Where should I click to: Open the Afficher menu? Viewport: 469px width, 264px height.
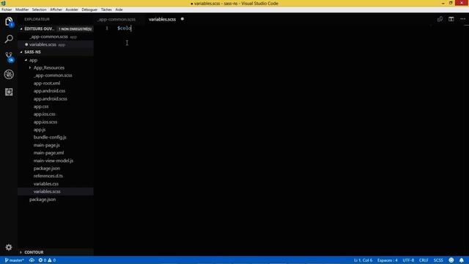click(56, 10)
